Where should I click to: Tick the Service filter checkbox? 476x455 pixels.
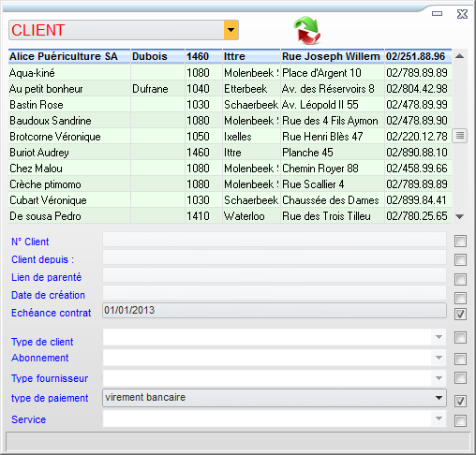[460, 420]
